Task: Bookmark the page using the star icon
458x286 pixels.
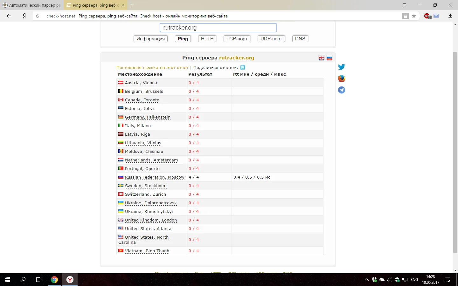Action: click(414, 16)
